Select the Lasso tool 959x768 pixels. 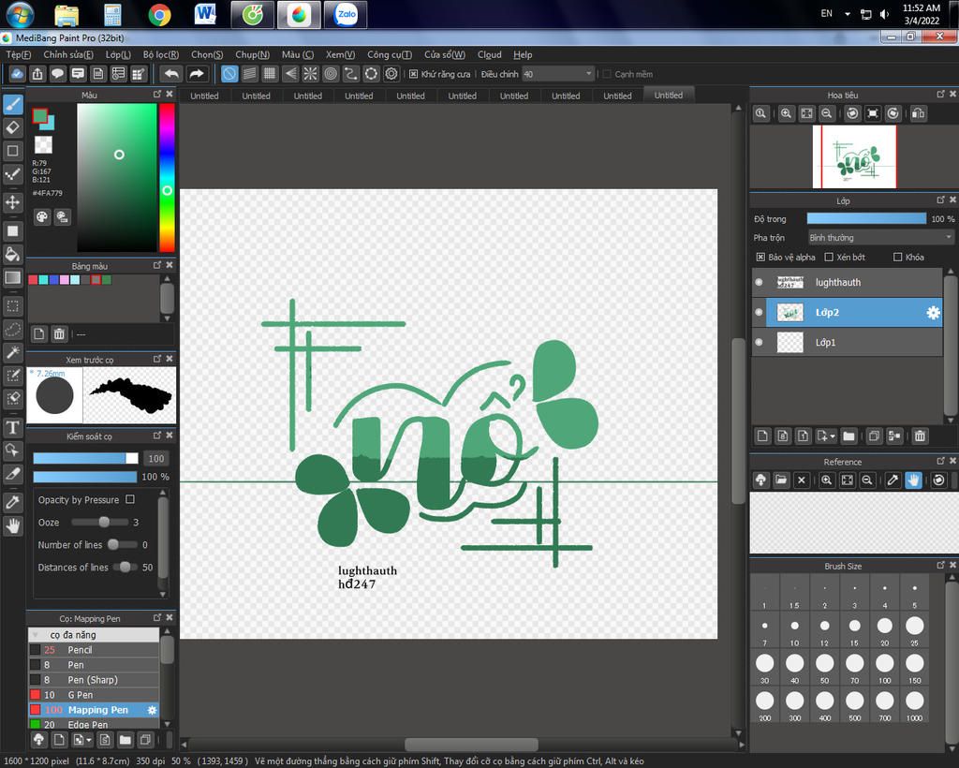pyautogui.click(x=13, y=329)
